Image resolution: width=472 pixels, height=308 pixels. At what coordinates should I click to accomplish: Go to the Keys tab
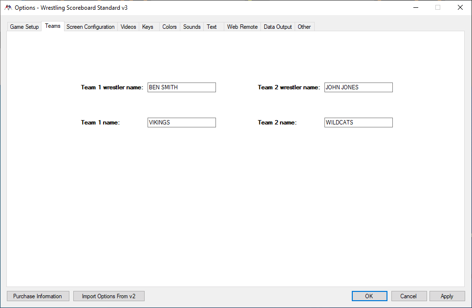click(148, 27)
